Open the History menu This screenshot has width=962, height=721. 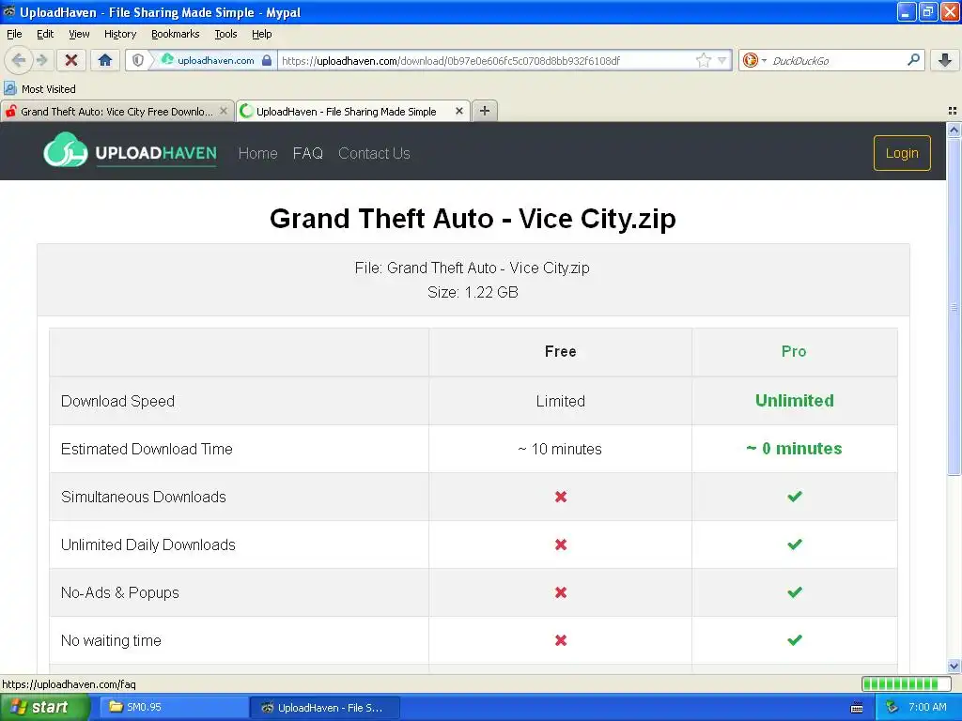point(119,34)
